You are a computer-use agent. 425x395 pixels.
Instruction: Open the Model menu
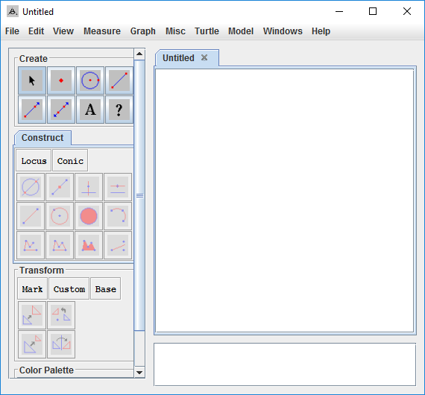click(241, 31)
